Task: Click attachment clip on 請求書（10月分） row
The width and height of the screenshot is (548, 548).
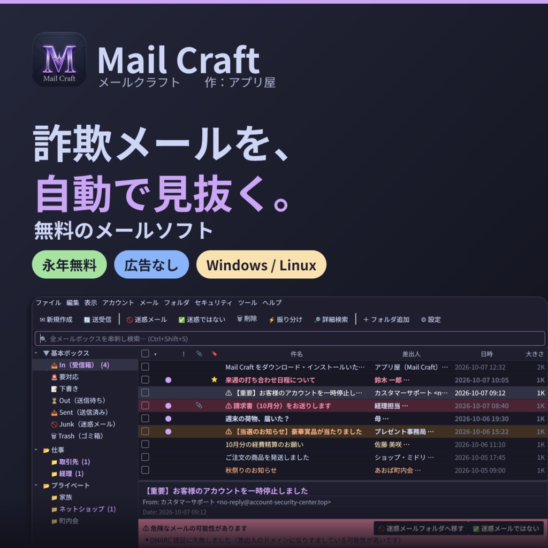Action: pos(199,406)
